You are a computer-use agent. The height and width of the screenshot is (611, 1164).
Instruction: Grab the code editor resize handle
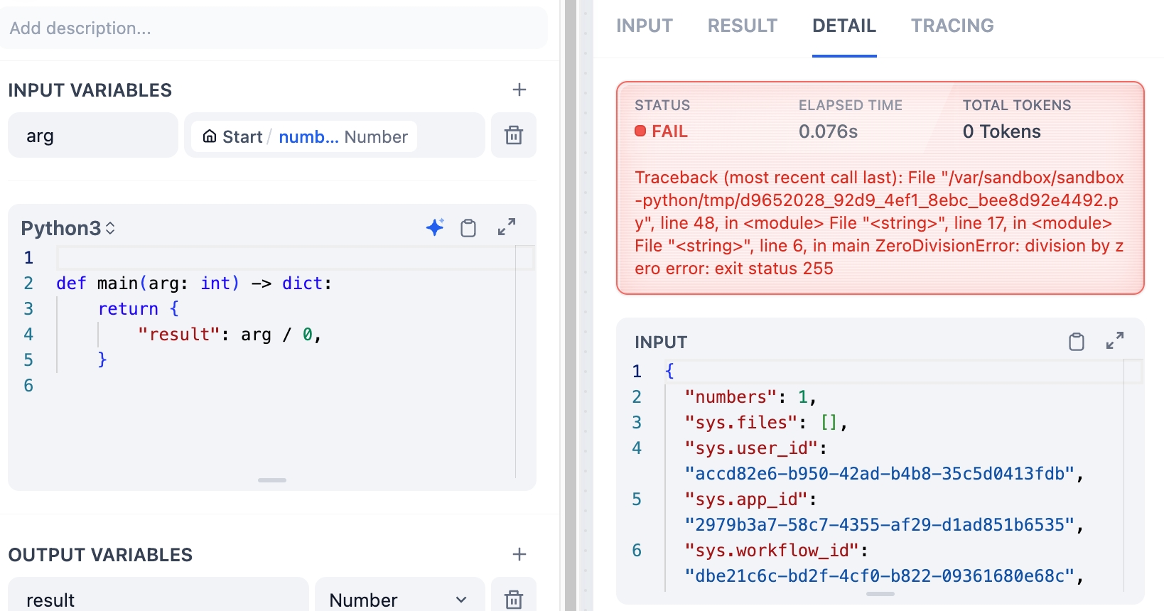coord(272,480)
